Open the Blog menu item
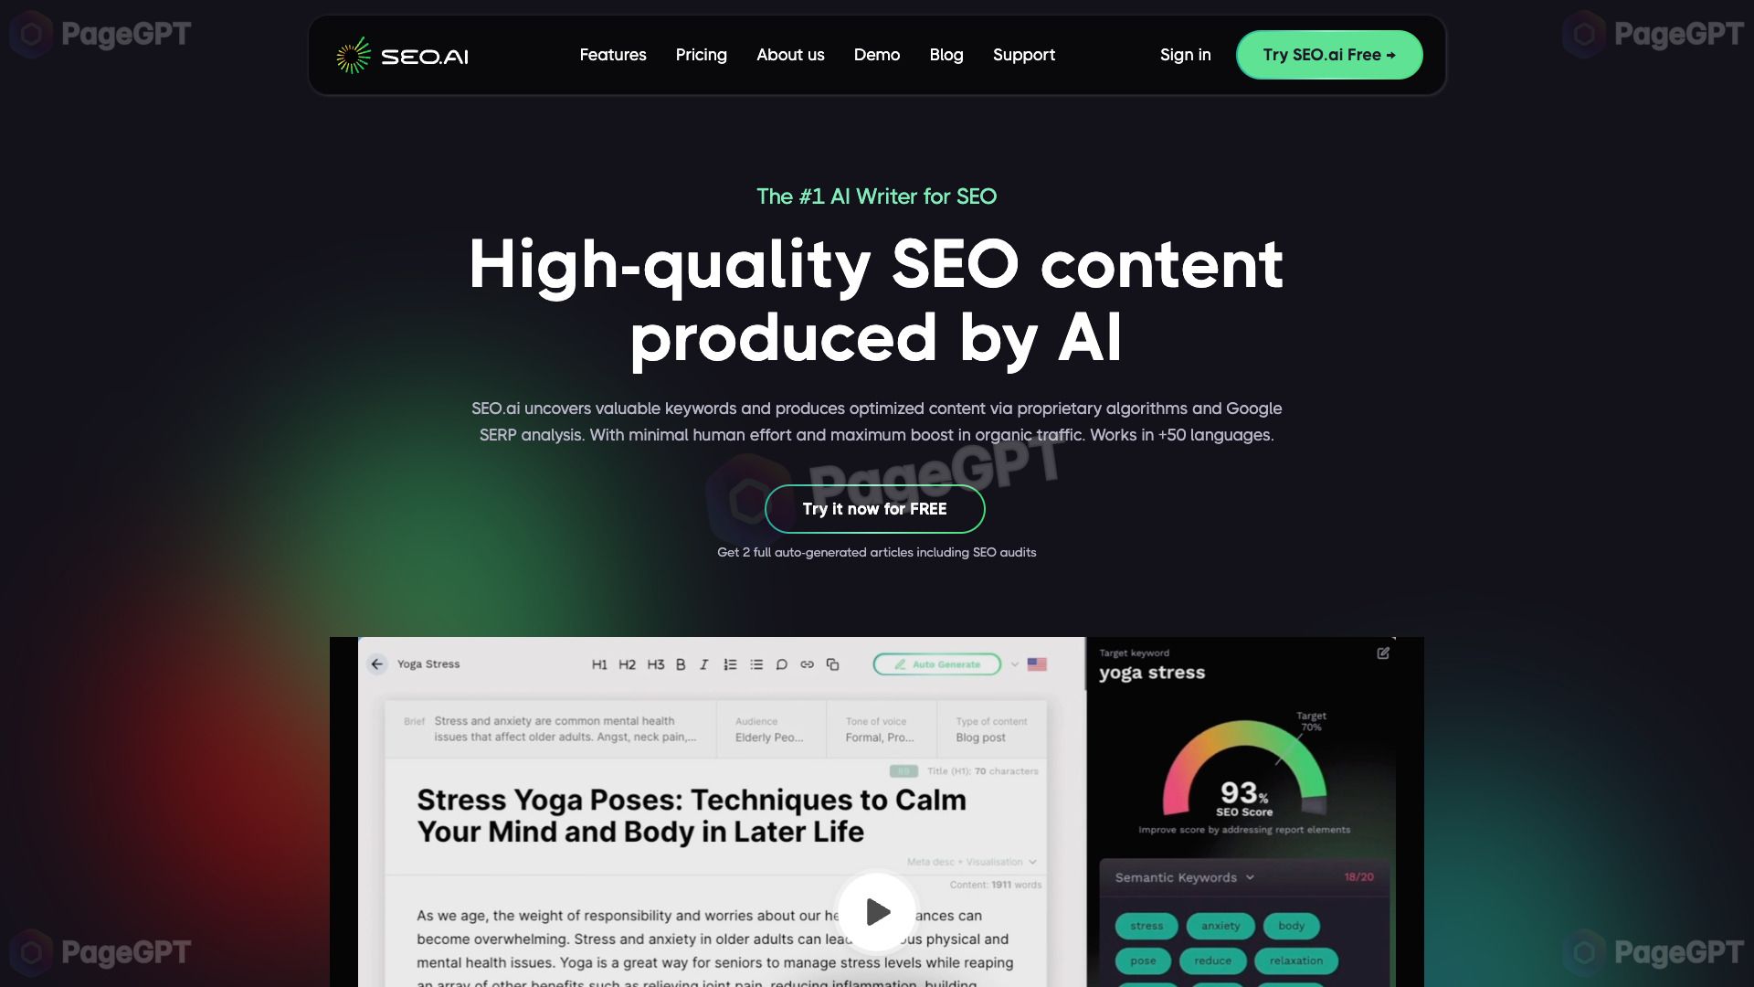This screenshot has width=1754, height=987. 946,54
